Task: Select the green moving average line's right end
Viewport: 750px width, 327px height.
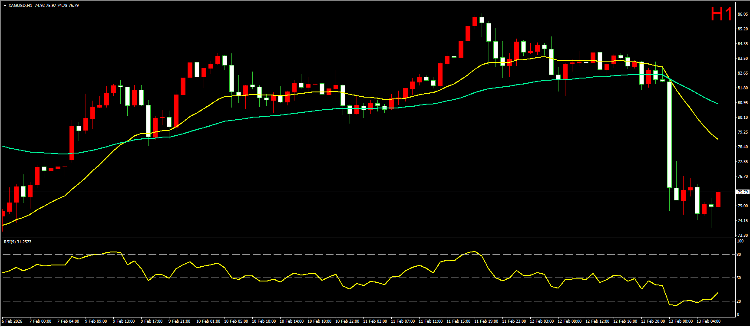Action: tap(717, 104)
